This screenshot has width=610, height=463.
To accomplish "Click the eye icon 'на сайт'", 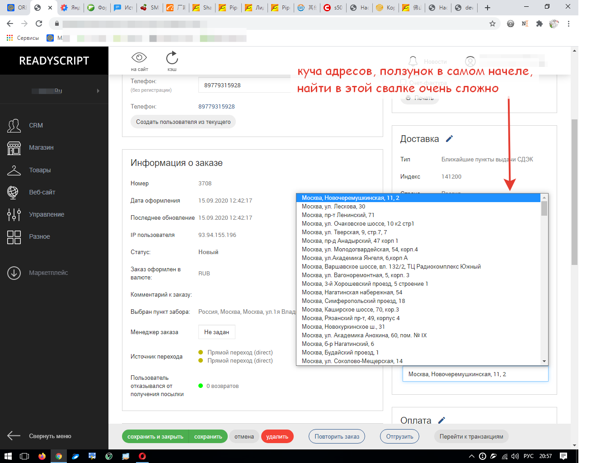I will pyautogui.click(x=139, y=58).
